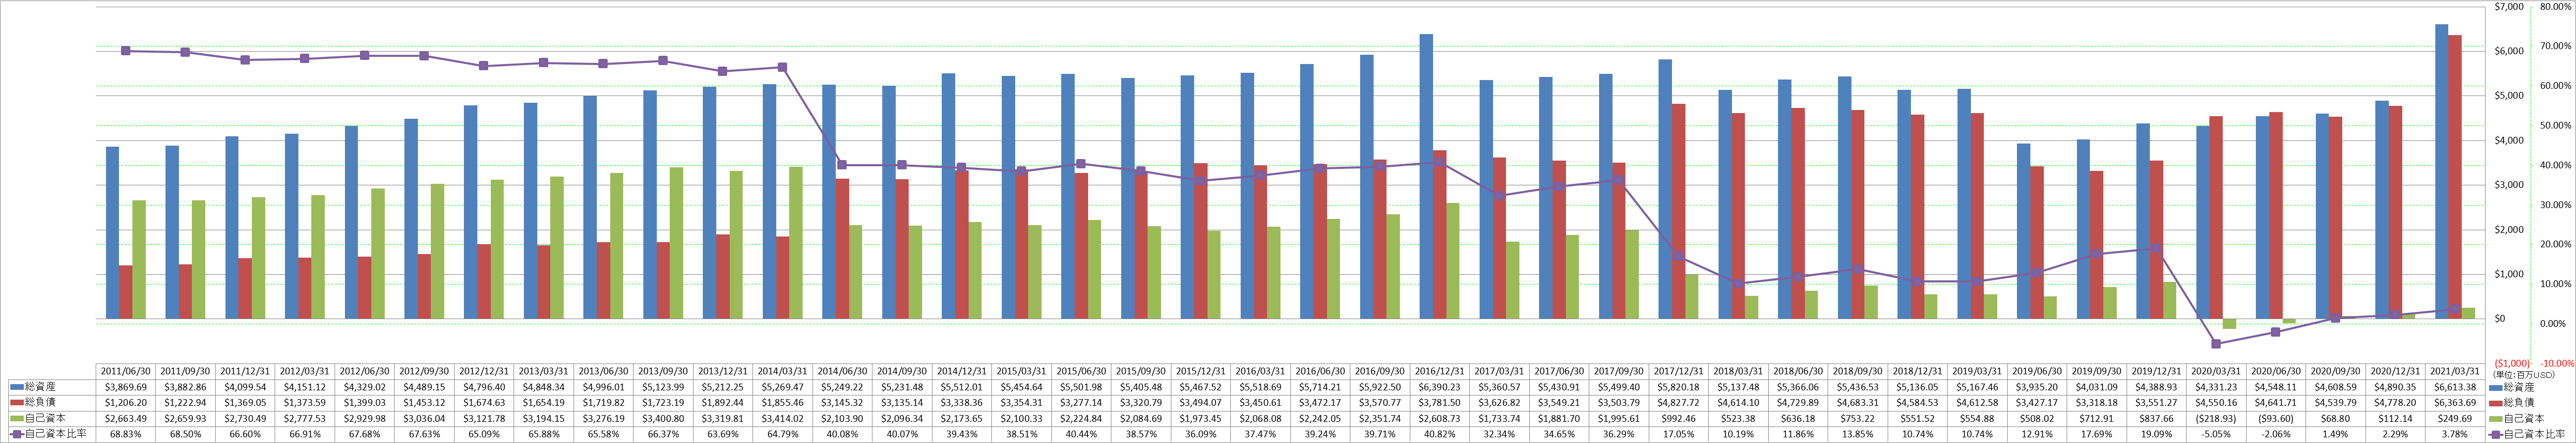Click the total assets cell $5,922.50
2576x443 pixels.
[1379, 387]
